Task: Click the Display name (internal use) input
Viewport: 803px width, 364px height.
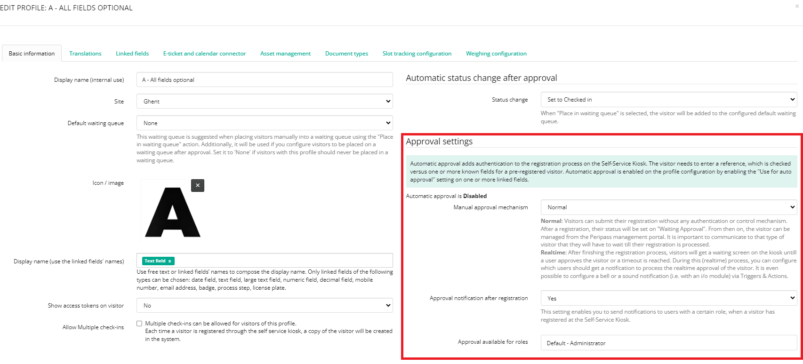Action: [265, 79]
